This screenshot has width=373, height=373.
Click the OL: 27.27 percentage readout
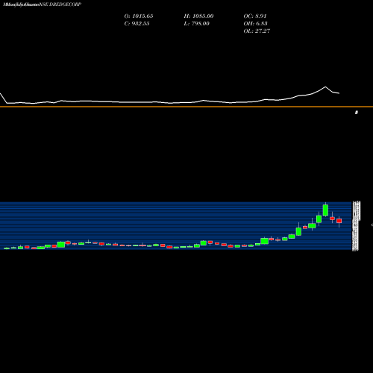tap(257, 31)
